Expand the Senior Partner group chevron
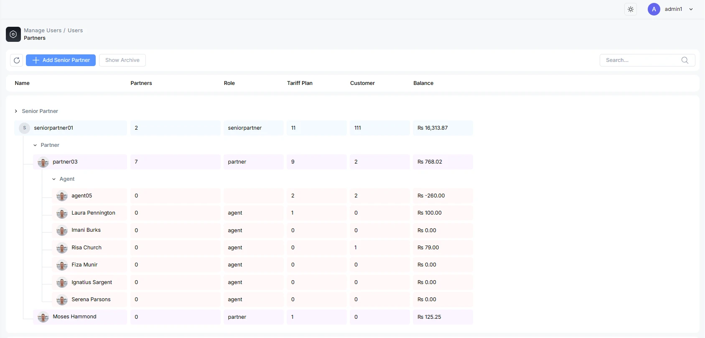 coord(16,111)
